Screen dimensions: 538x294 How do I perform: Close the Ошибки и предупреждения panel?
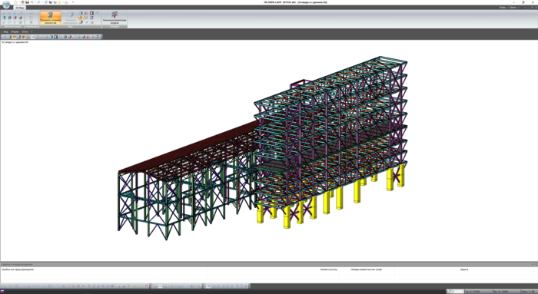tap(536, 264)
